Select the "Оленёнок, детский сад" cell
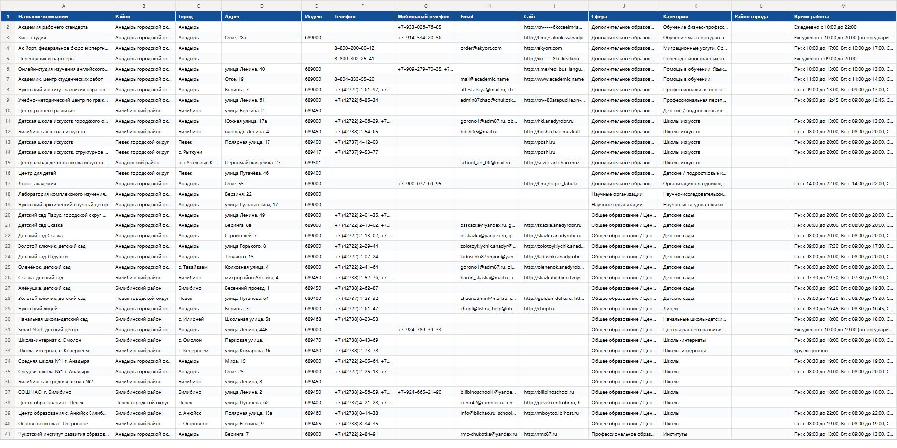The image size is (897, 448). [64, 267]
